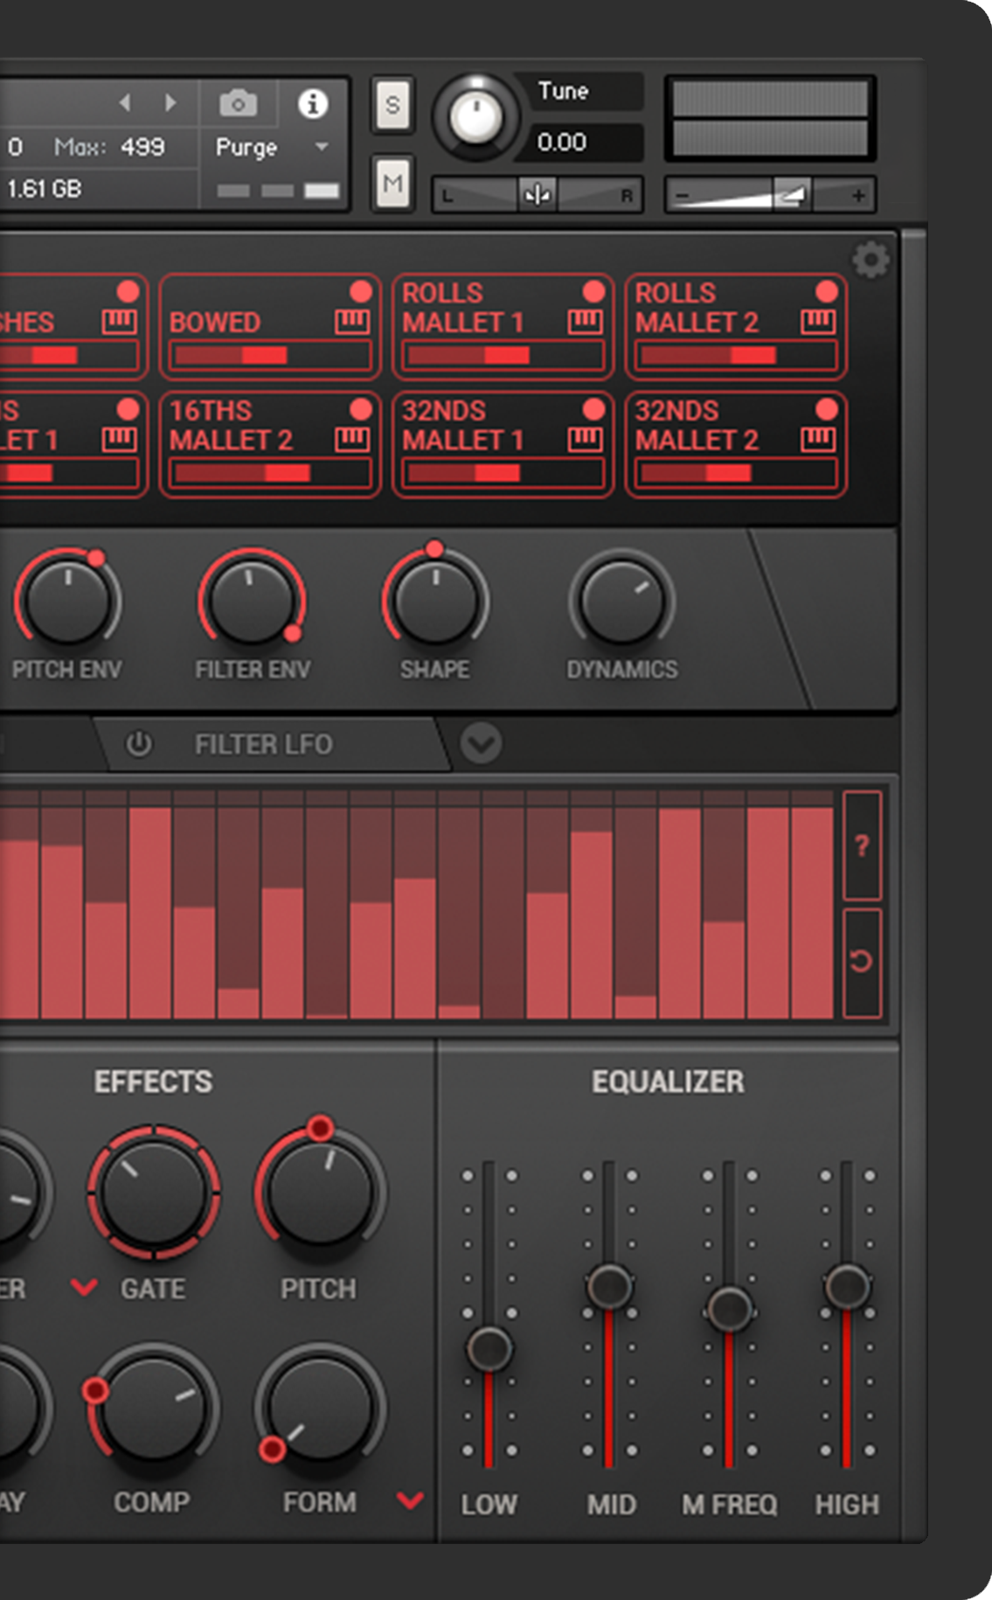This screenshot has width=992, height=1600.
Task: Click the COMP effect knob
Action: tap(153, 1408)
